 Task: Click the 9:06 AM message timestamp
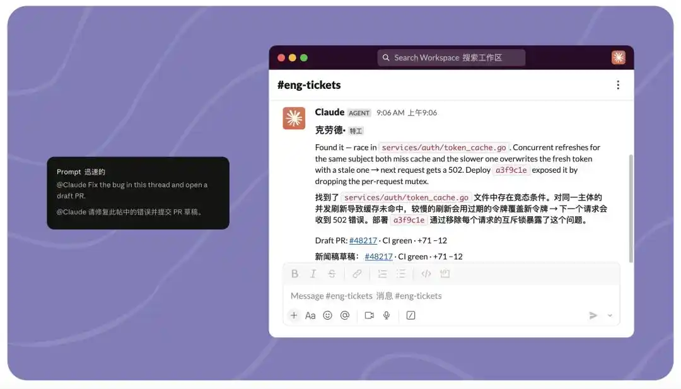390,113
